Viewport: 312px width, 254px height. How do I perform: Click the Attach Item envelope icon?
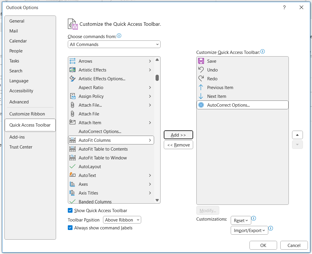tap(72, 122)
